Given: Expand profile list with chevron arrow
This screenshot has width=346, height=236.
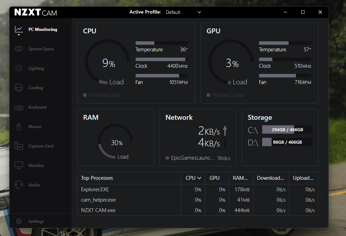Looking at the screenshot, I should (199, 12).
